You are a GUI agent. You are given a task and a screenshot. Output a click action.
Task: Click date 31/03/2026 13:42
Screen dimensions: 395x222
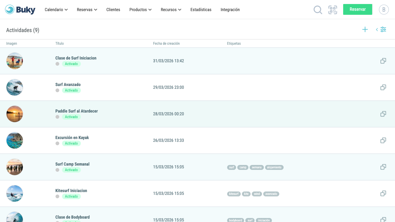click(x=168, y=61)
